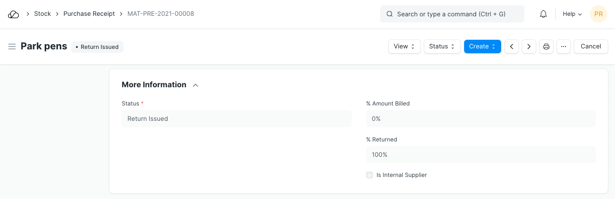
Task: Toggle the sidebar hamburger icon
Action: [12, 47]
